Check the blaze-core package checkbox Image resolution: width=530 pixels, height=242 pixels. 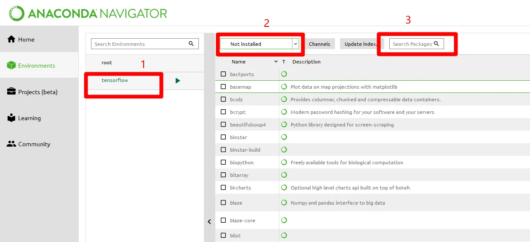223,220
